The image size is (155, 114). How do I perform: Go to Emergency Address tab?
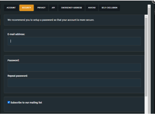pyautogui.click(x=71, y=8)
